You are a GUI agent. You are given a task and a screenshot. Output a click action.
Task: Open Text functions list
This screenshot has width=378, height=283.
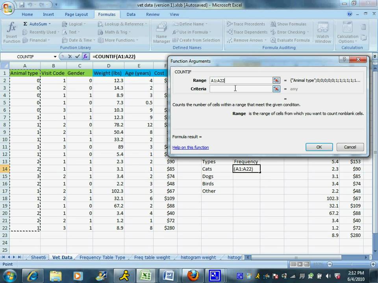click(71, 32)
